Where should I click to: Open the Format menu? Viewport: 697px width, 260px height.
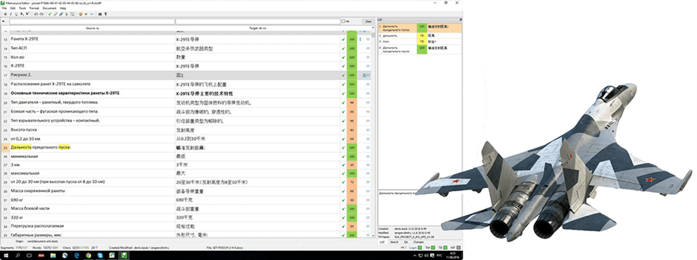coord(34,8)
